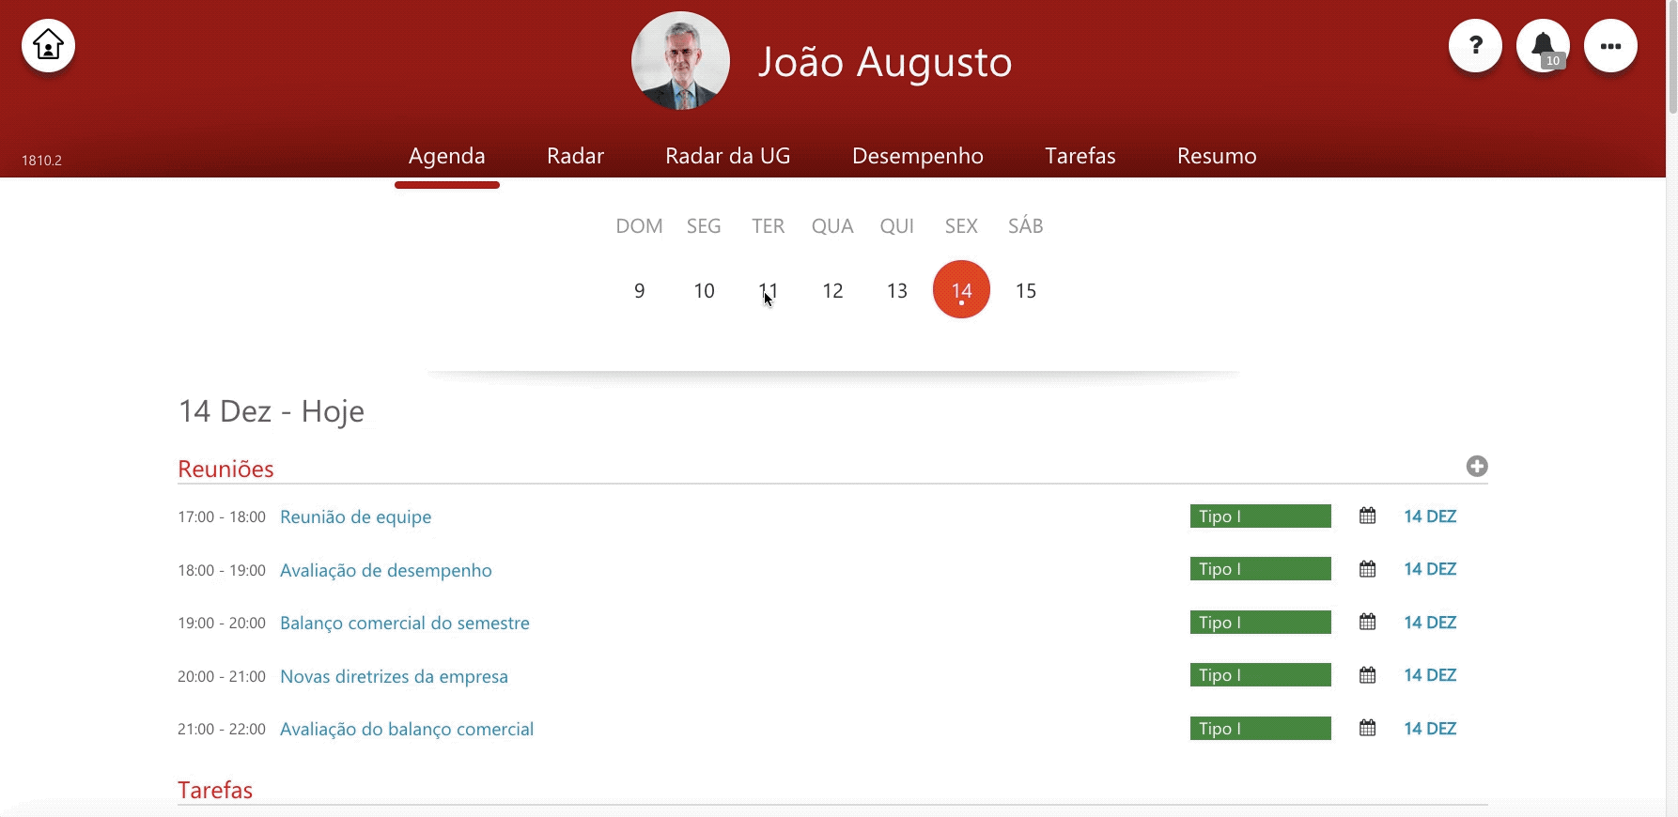Screen dimensions: 1678x817
Task: Select highlighted day 14 in the calendar
Action: tap(961, 289)
